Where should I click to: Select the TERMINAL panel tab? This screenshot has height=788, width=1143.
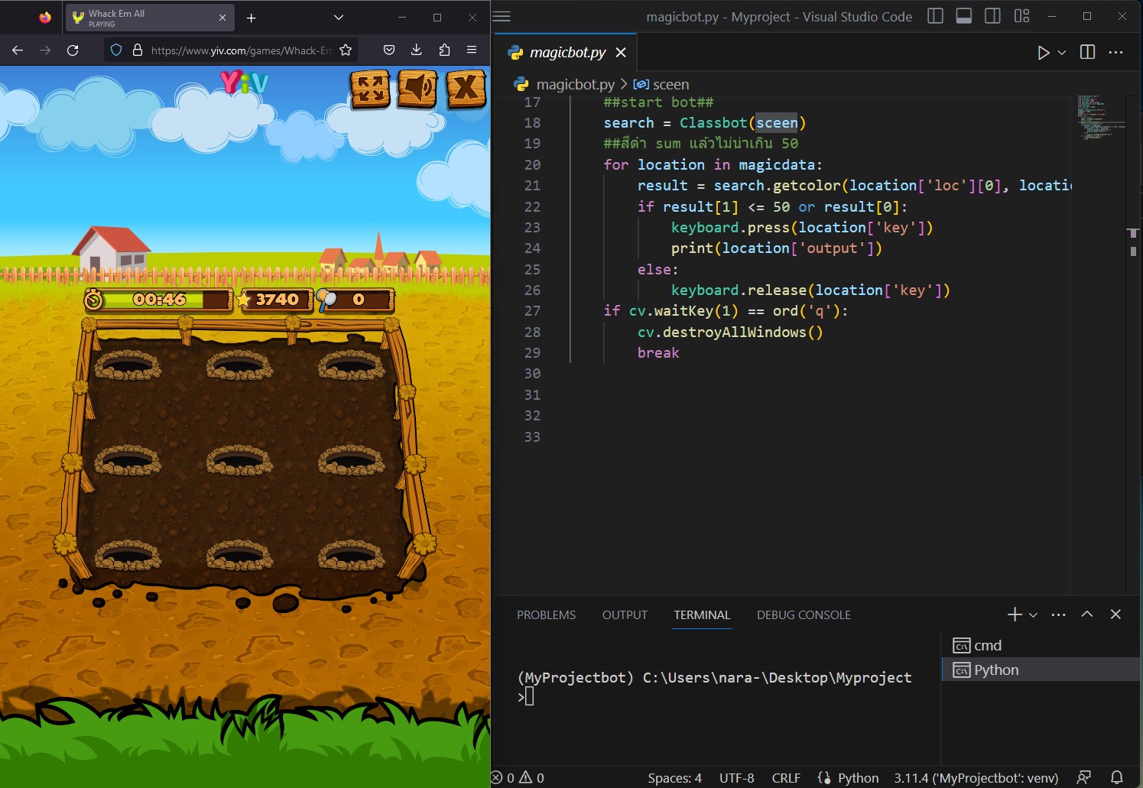[702, 615]
